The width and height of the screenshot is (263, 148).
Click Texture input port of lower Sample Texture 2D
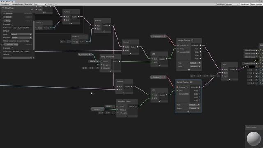coord(177,87)
